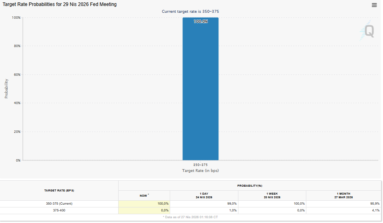383x223 pixels.
Task: Click the 'Current target rate is 350–375' subtitle
Action: (x=190, y=12)
